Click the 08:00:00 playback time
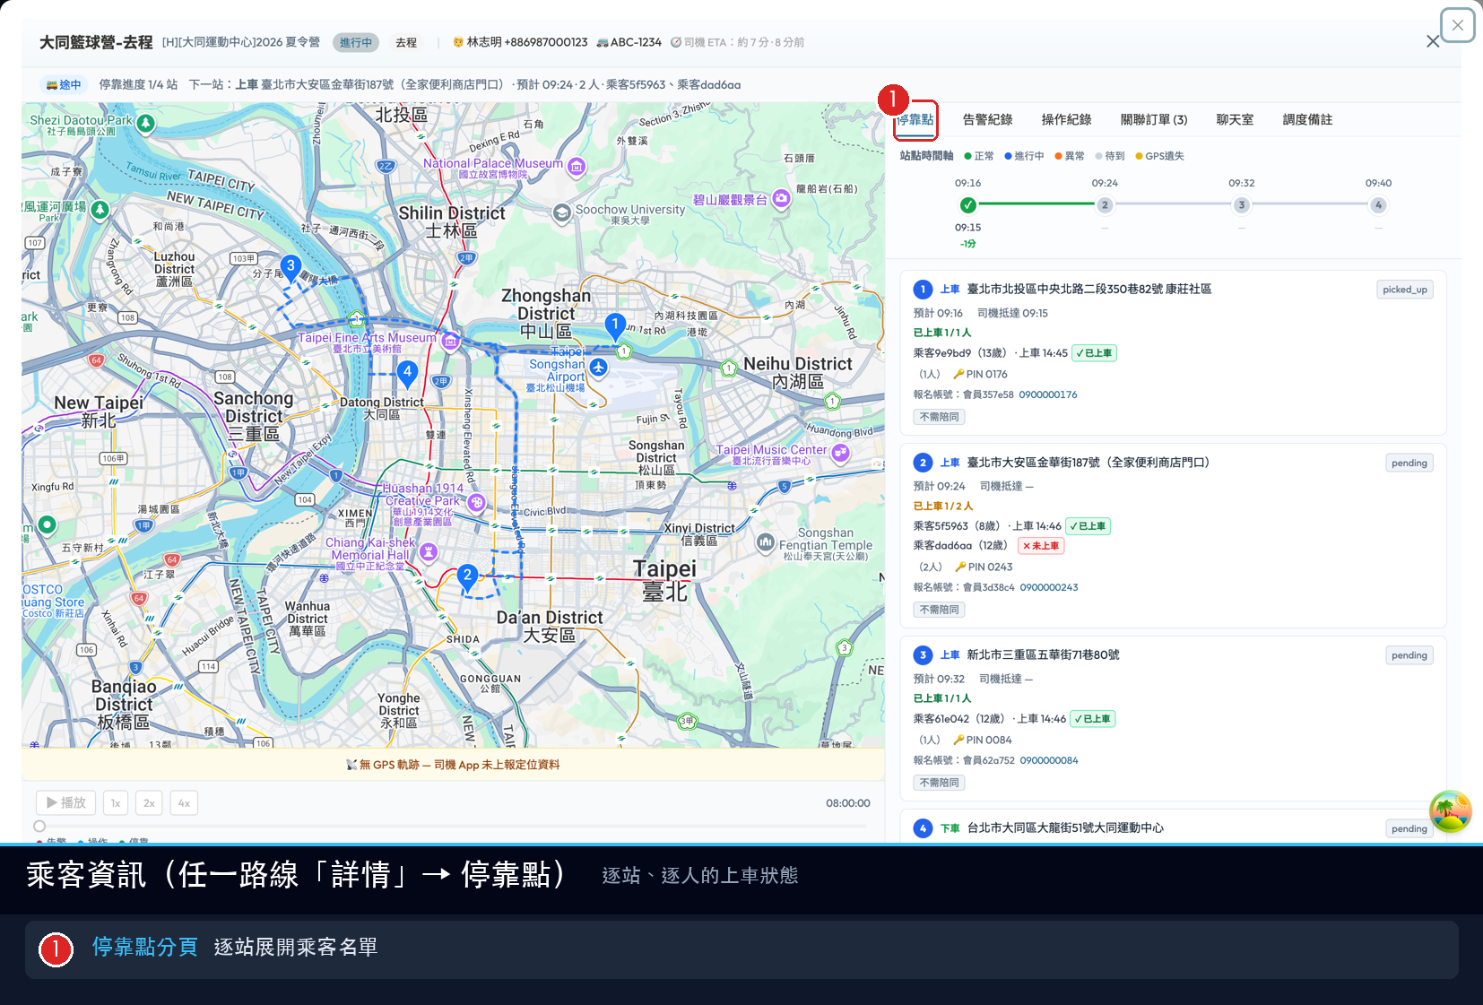 (847, 803)
